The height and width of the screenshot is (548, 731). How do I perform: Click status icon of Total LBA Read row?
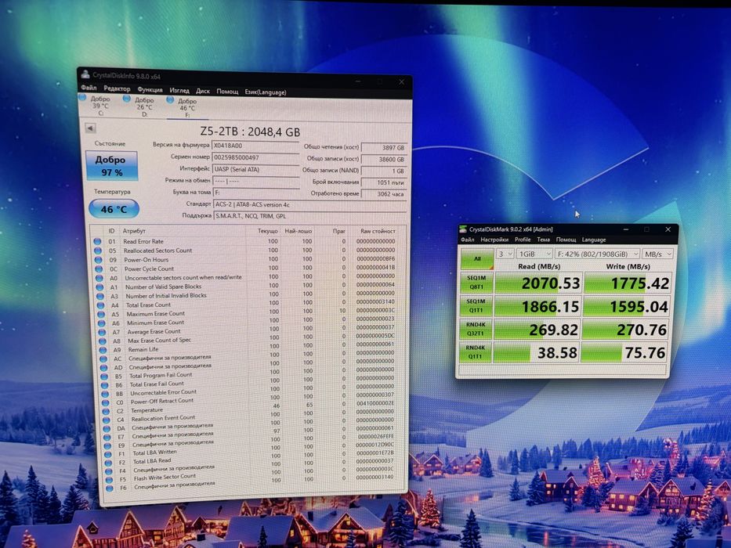109,463
